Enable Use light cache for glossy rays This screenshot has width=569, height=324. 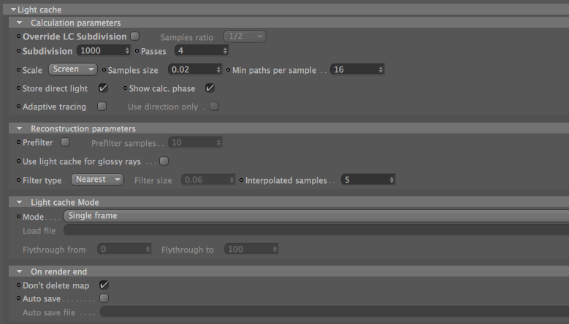pos(164,161)
